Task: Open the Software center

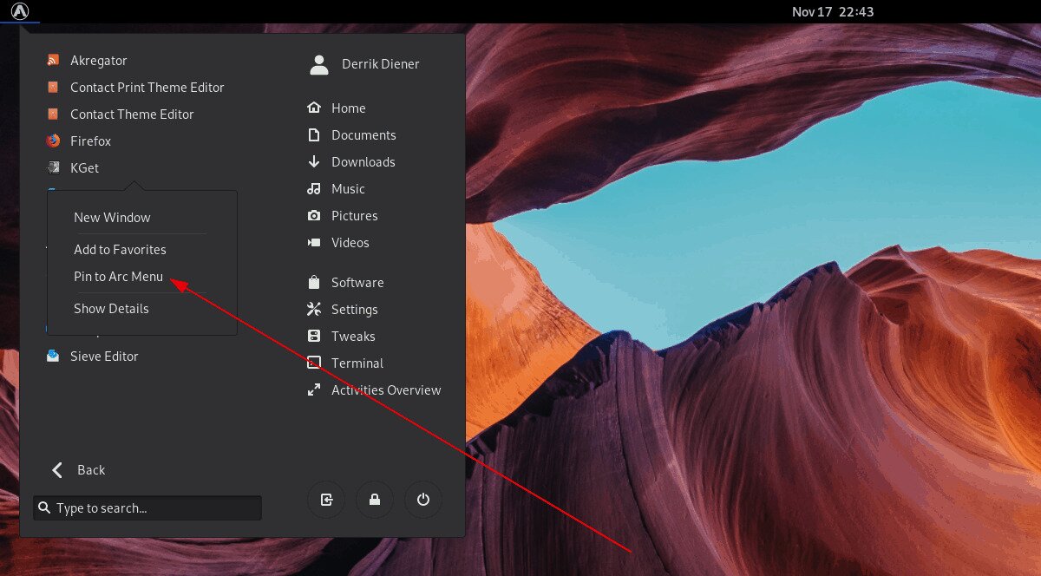Action: pos(357,282)
